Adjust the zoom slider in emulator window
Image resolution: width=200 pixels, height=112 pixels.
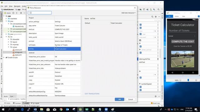[188, 80]
